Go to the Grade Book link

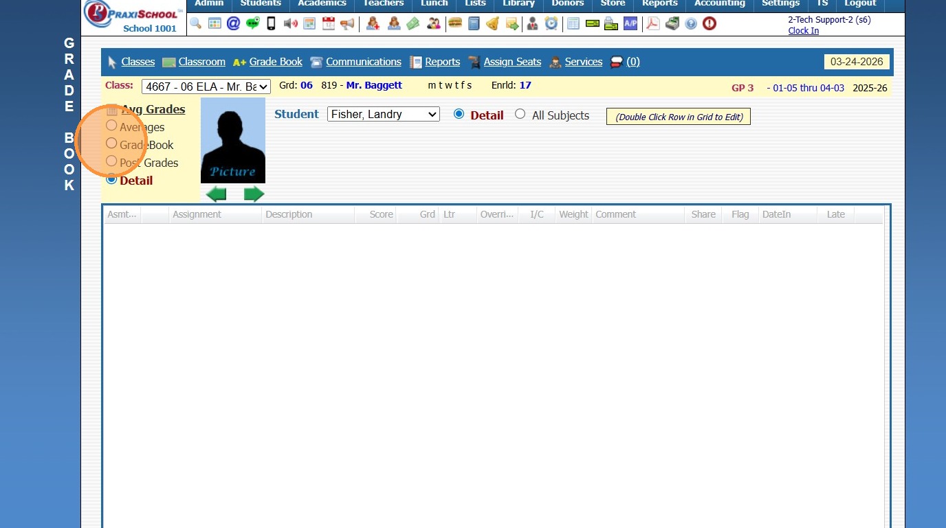(276, 62)
